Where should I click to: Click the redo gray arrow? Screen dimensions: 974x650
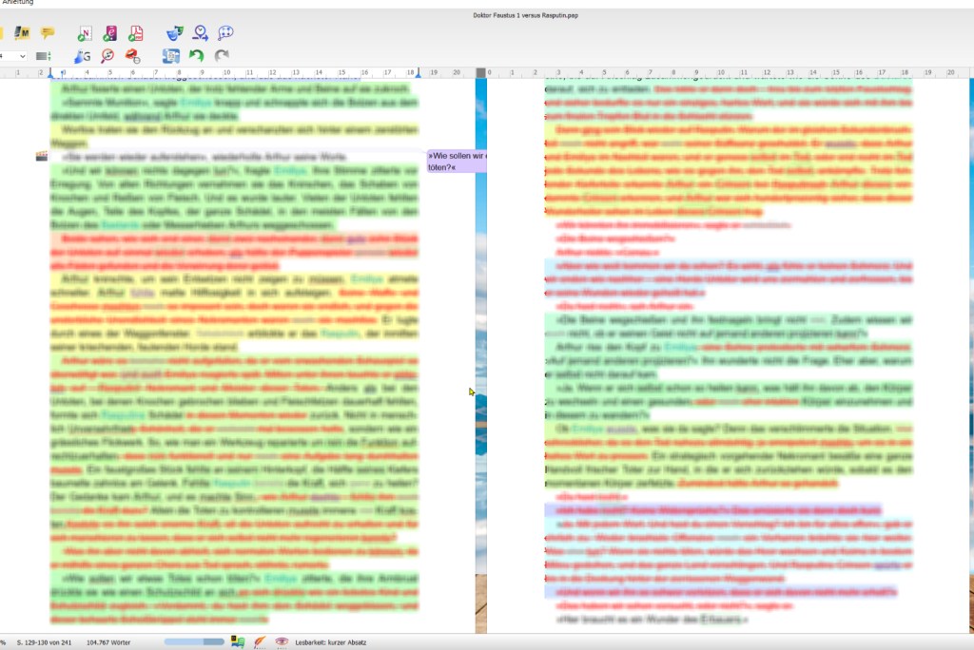222,56
